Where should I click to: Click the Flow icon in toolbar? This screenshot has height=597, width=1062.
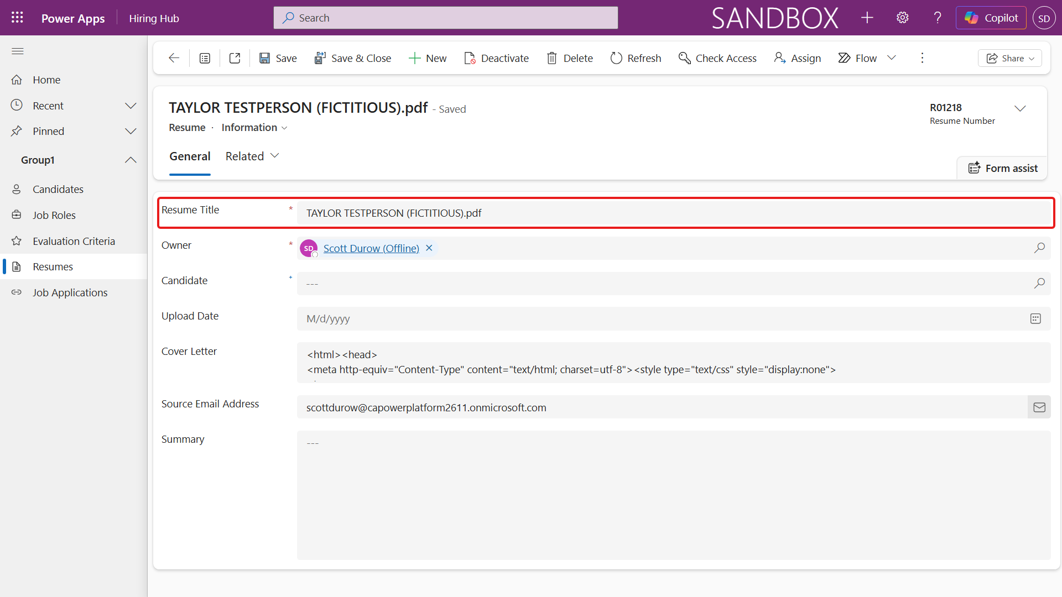844,58
